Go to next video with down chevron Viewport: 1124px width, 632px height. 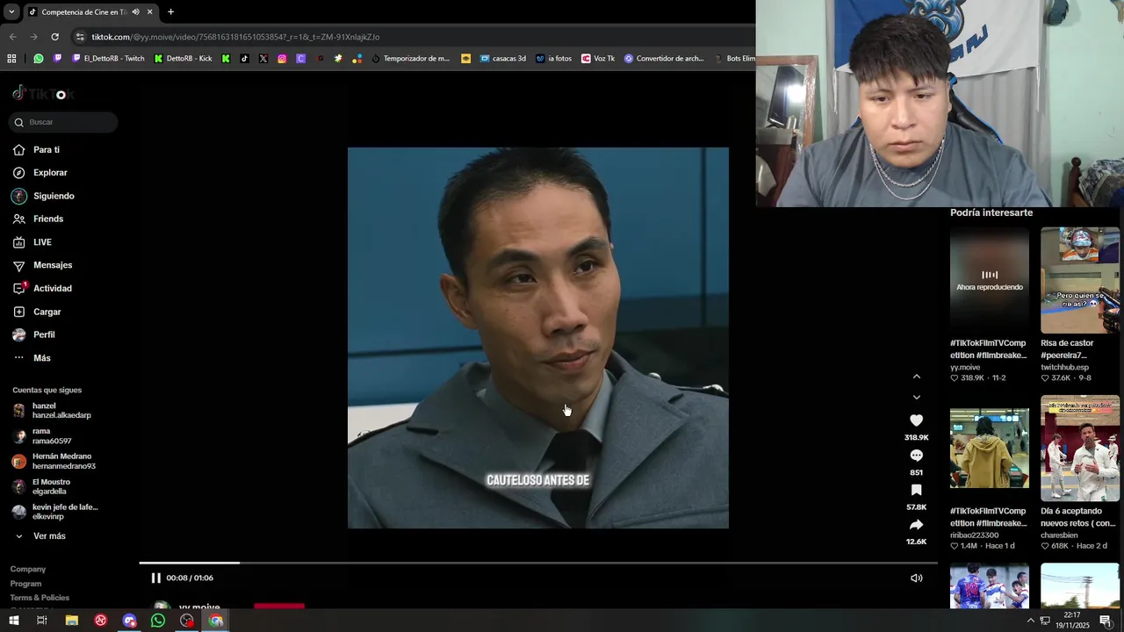tap(917, 398)
